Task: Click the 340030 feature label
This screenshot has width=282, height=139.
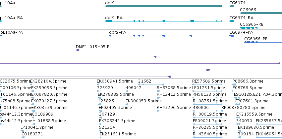Action: coord(244,121)
